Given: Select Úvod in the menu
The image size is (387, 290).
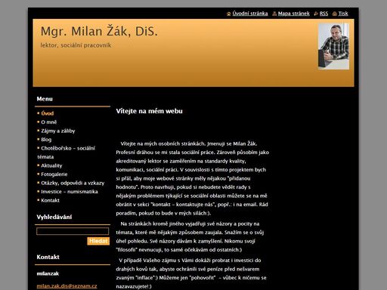Looking at the screenshot, I should coord(48,113).
